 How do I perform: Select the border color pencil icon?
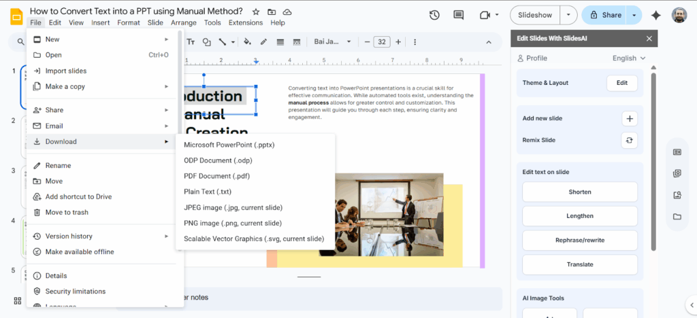[263, 42]
